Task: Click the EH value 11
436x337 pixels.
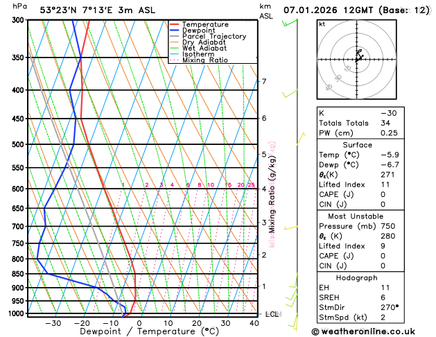Action: point(385,288)
